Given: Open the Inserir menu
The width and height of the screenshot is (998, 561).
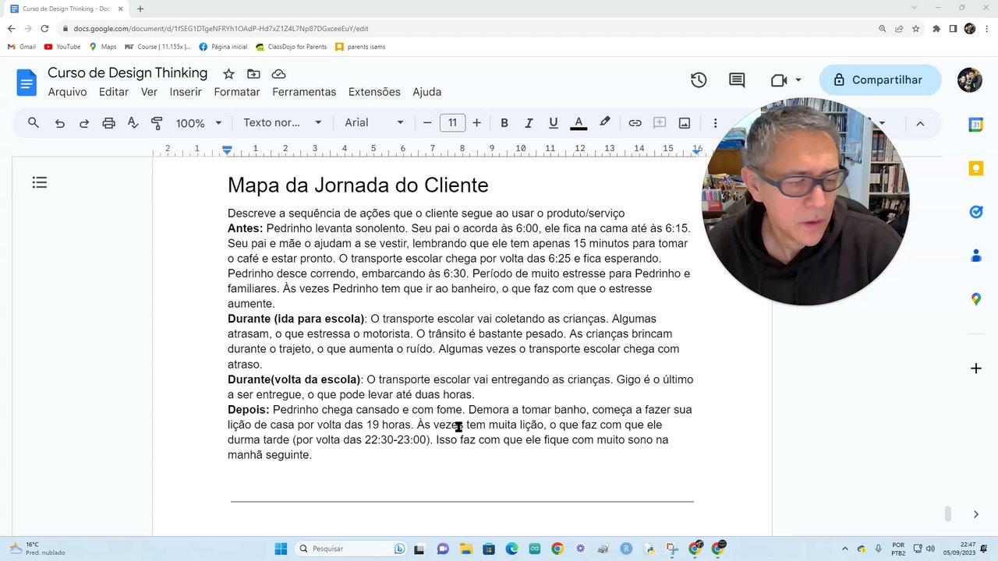Looking at the screenshot, I should pyautogui.click(x=186, y=92).
